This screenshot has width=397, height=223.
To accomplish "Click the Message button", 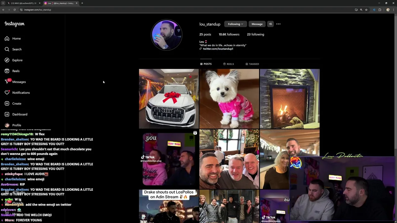I will tap(257, 24).
